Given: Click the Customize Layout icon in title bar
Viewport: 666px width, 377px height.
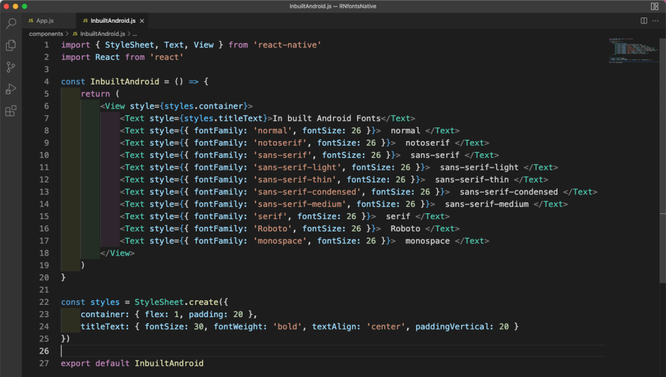Looking at the screenshot, I should pos(656,5).
